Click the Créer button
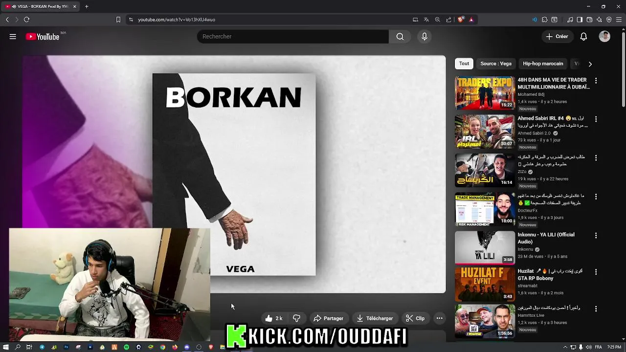The height and width of the screenshot is (352, 626). pyautogui.click(x=557, y=37)
